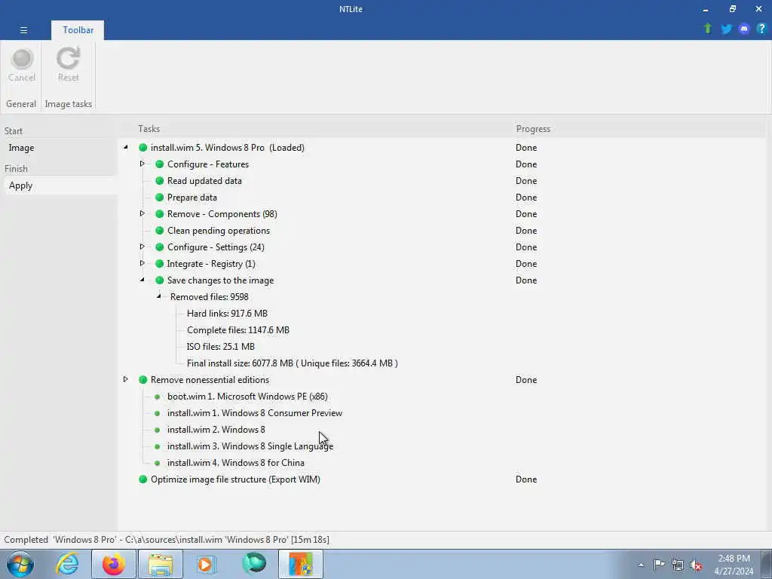This screenshot has width=772, height=579.
Task: Select 'Final install size: 6077.8 MB' row
Action: 292,363
